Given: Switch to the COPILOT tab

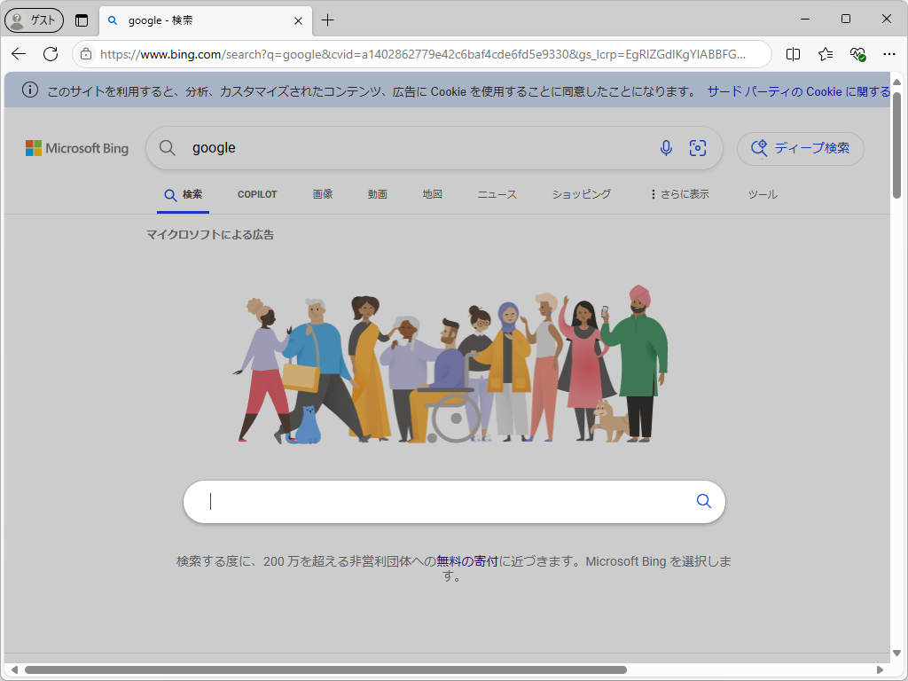Looking at the screenshot, I should pyautogui.click(x=257, y=193).
